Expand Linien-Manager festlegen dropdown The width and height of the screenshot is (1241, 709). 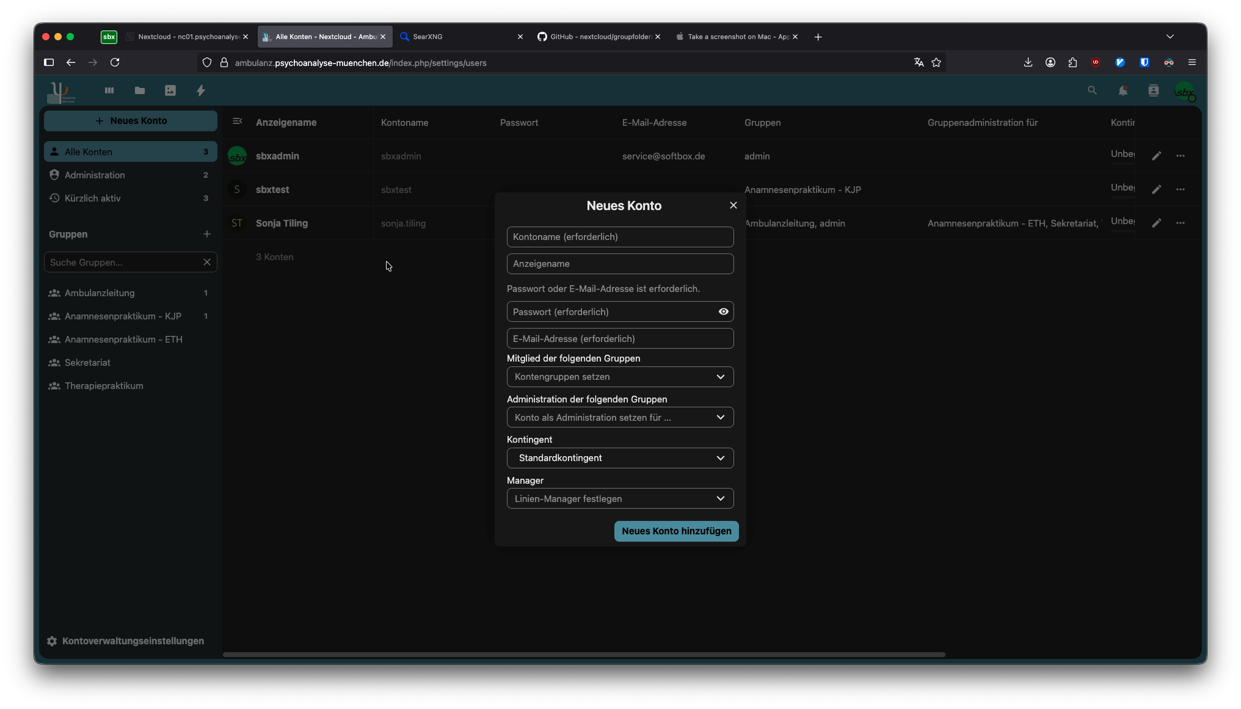pos(620,498)
